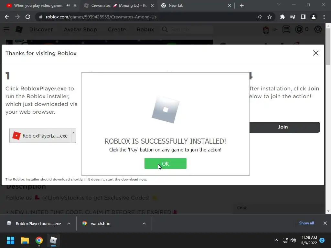Click the Join button
Screen dimensions: 331x248
click(284, 127)
